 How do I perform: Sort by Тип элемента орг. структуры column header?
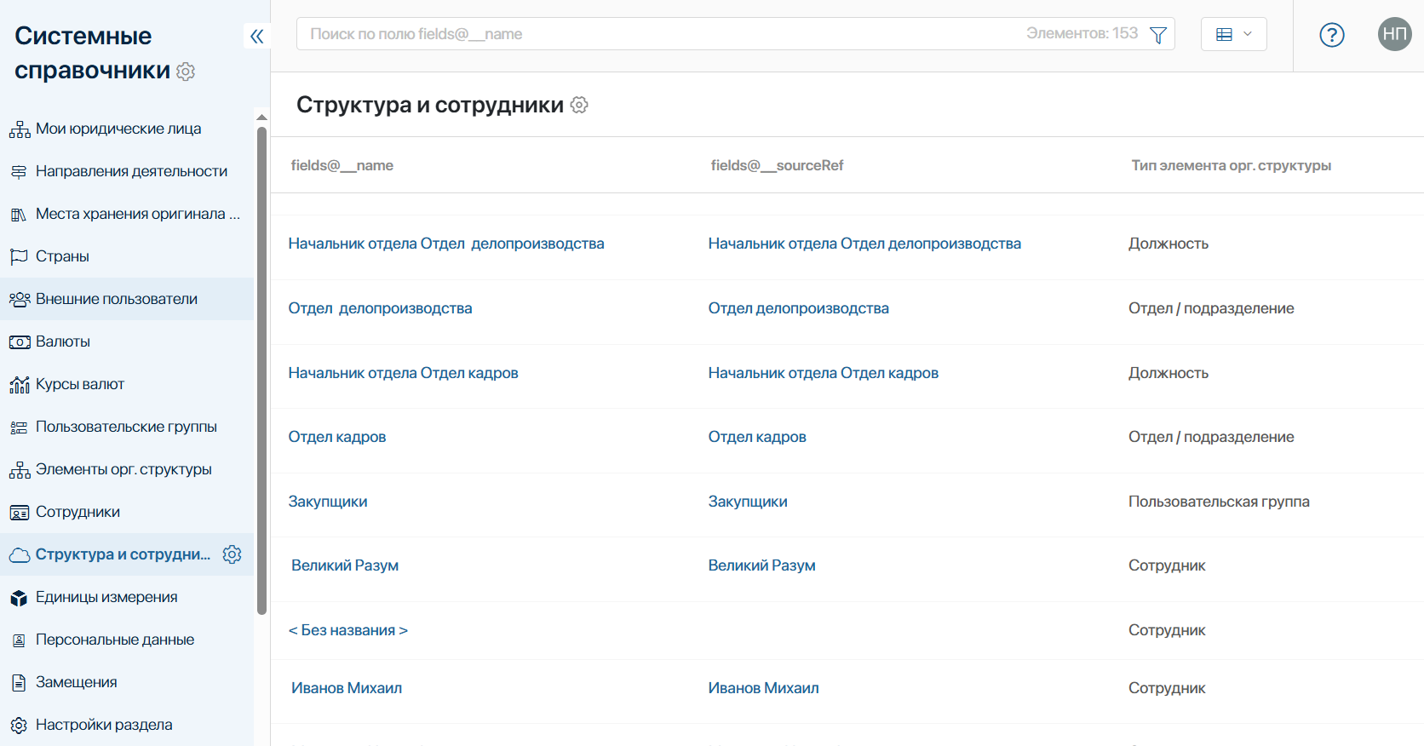(1231, 165)
